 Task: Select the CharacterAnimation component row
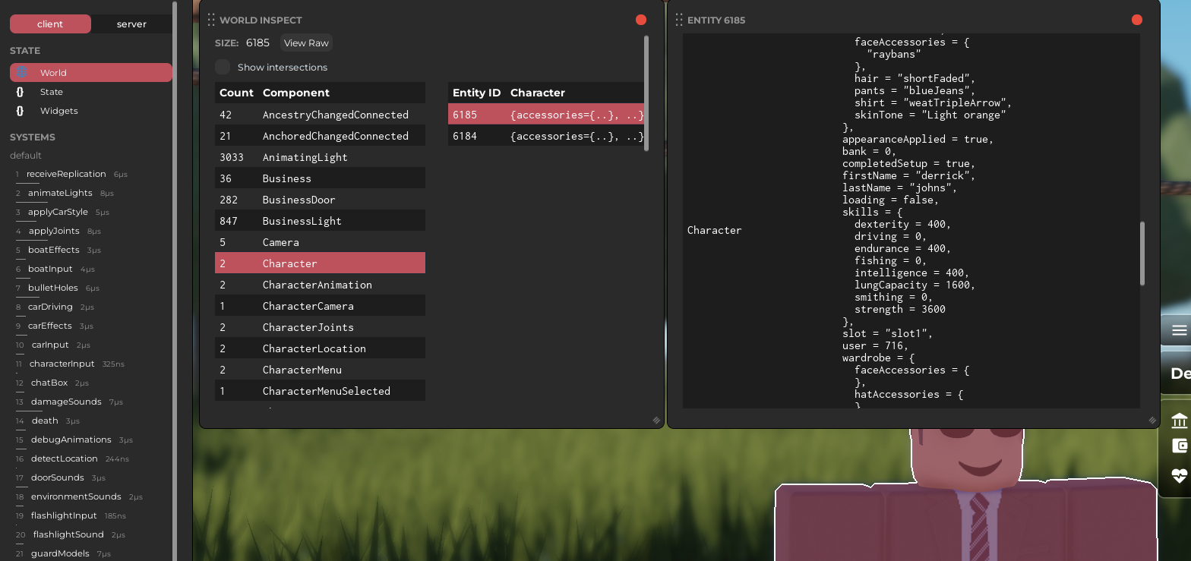(x=320, y=285)
